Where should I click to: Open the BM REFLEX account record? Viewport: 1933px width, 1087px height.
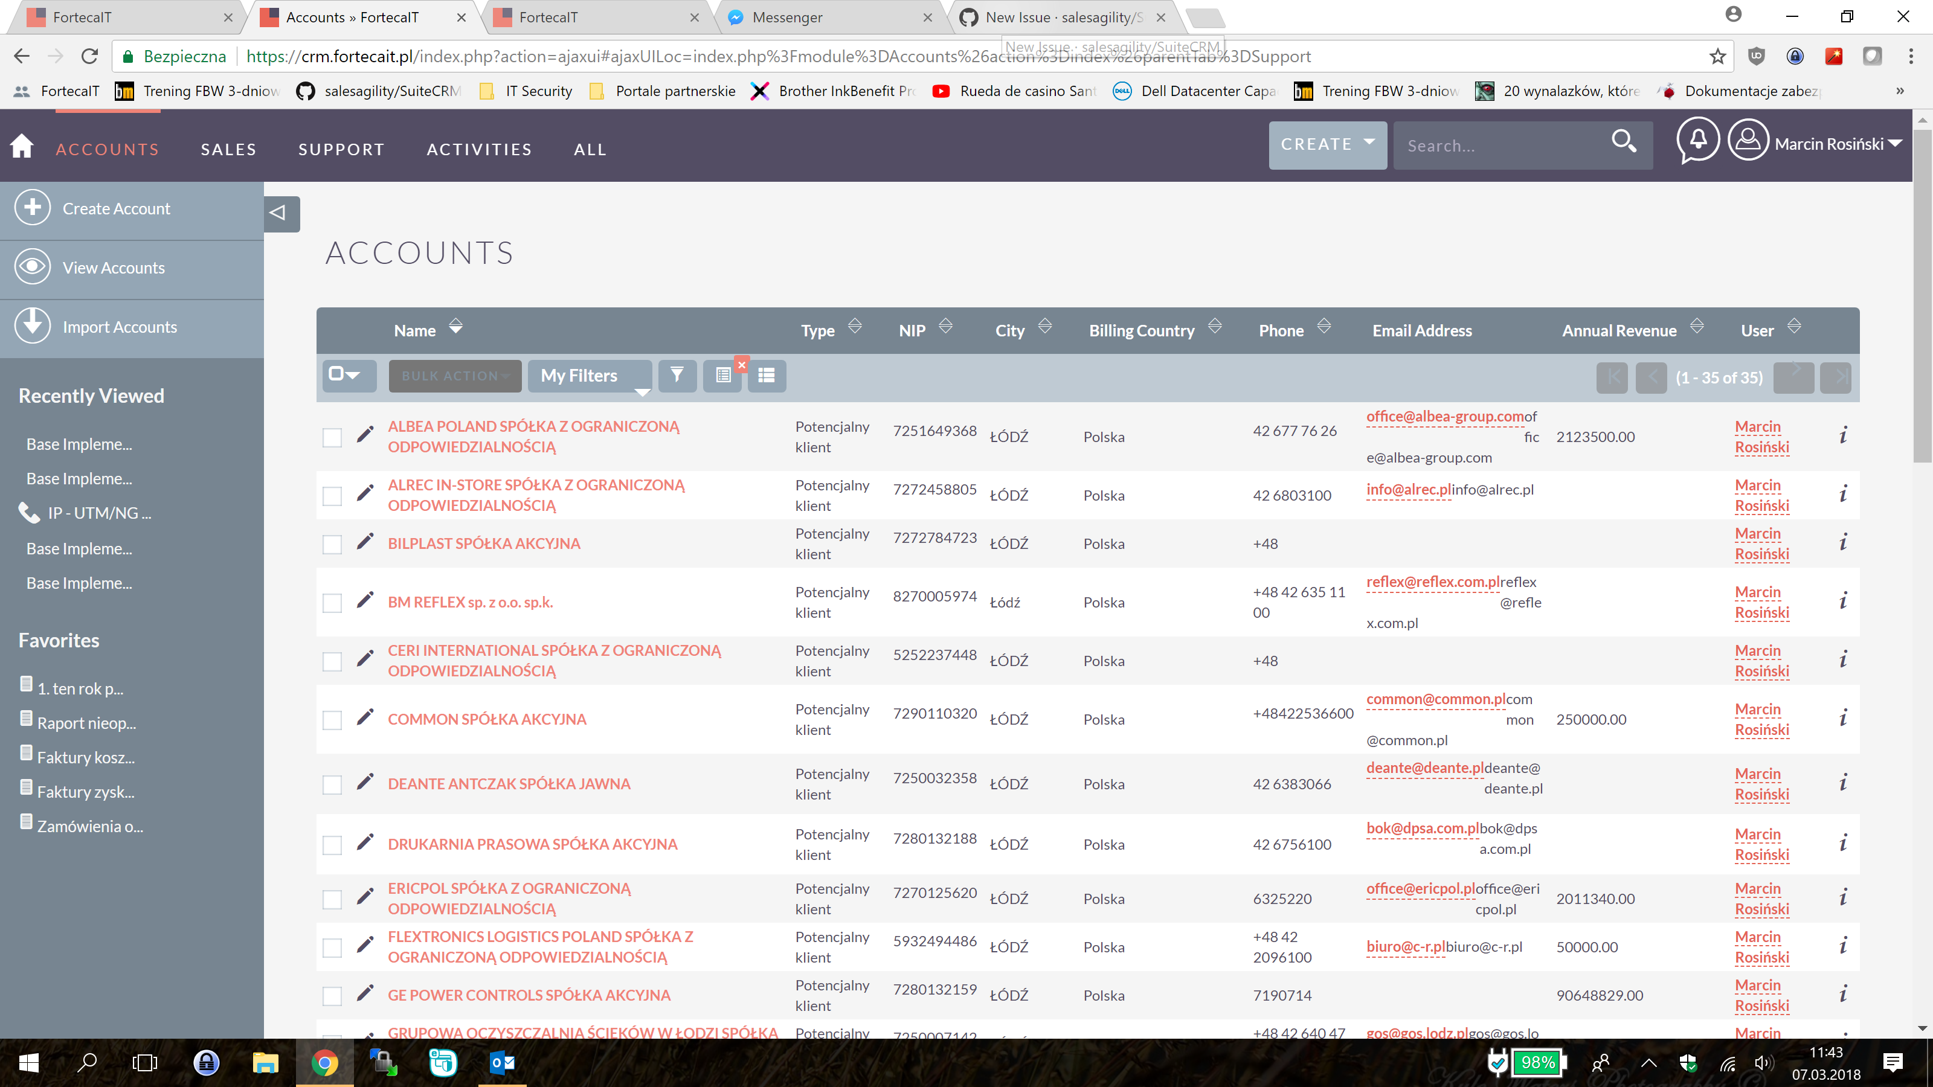(x=471, y=601)
